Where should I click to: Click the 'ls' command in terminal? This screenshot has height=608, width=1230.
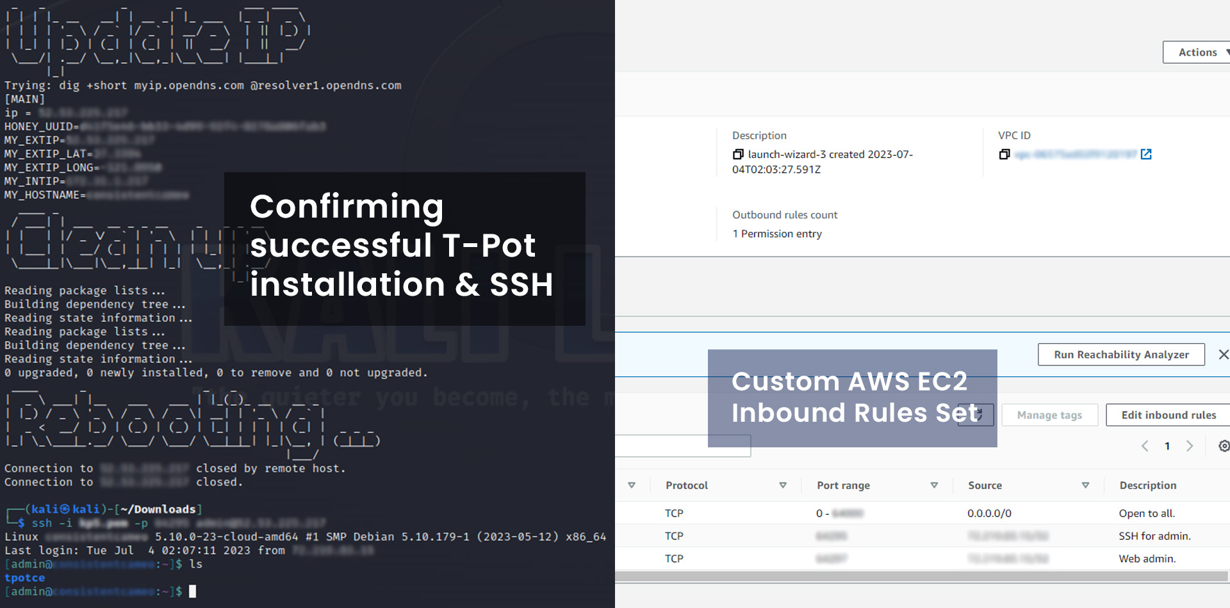pos(195,564)
